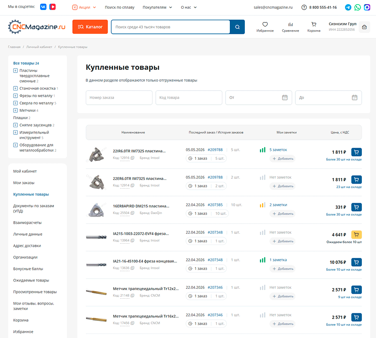Screen dimensions: 376x338
Task: Open calendar icon in От date field
Action: coord(285,98)
